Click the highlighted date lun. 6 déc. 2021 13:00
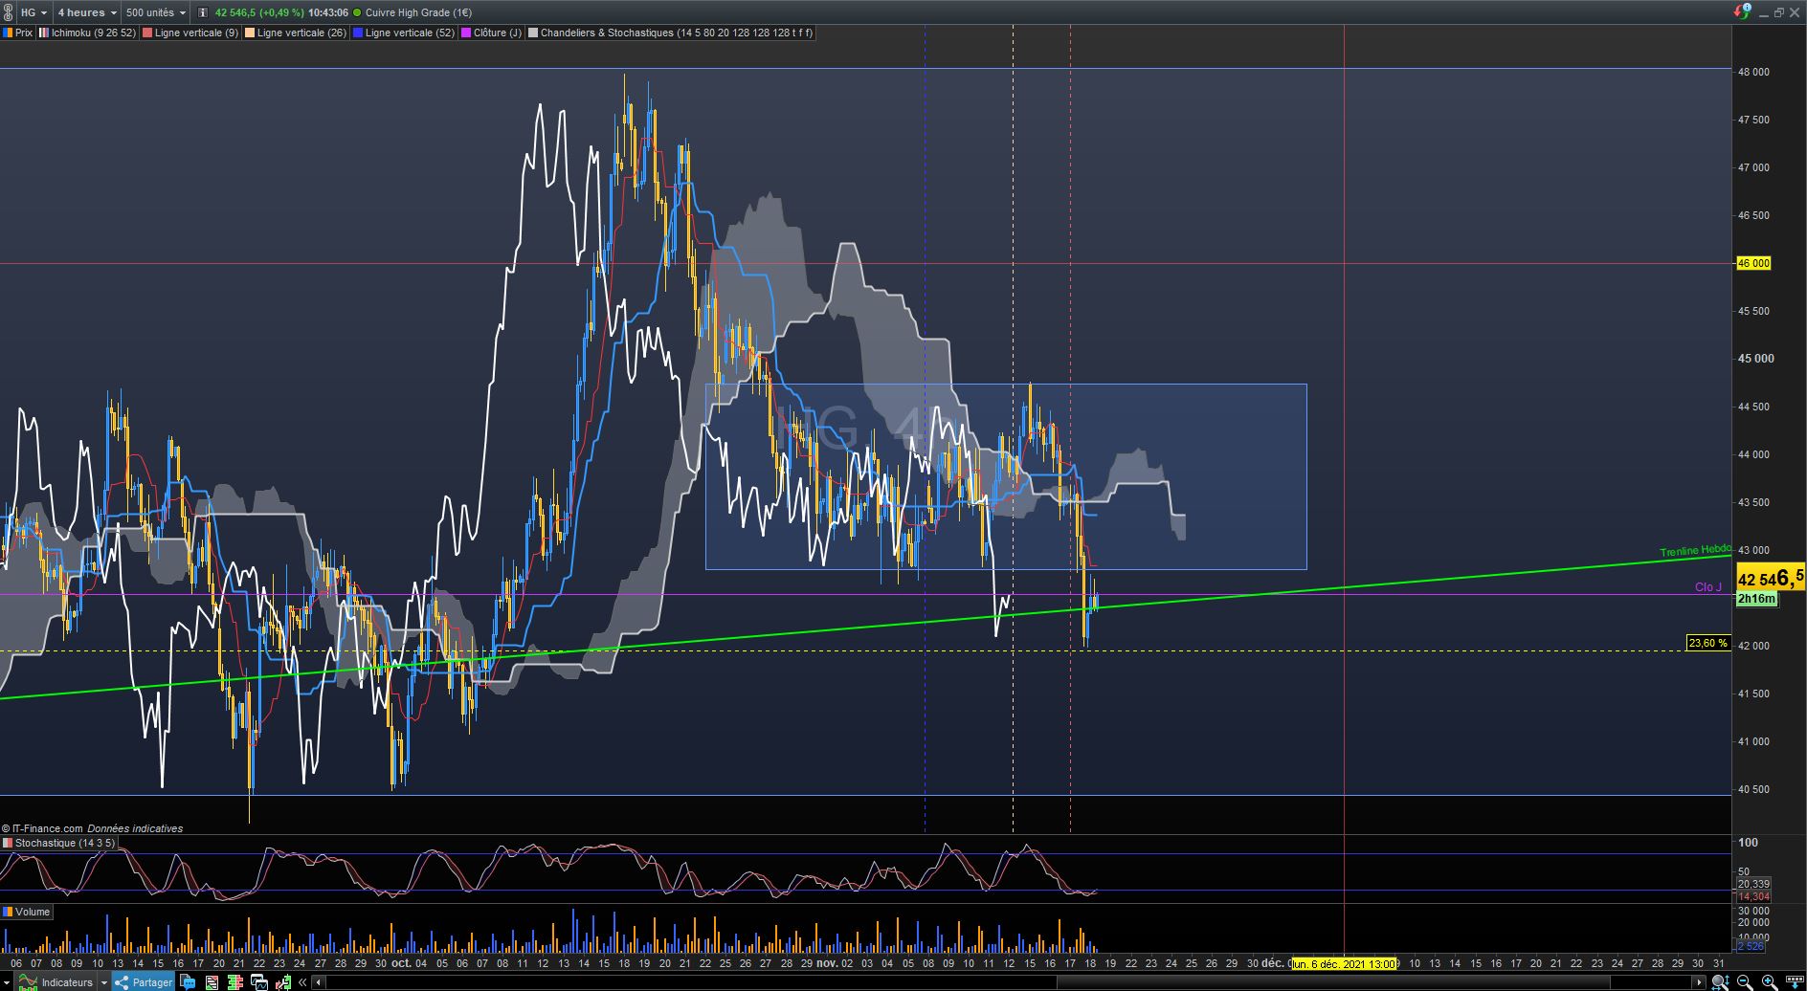1807x991 pixels. 1344,963
